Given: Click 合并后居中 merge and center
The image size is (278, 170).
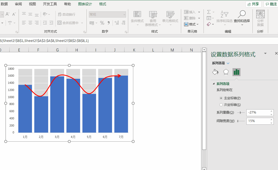Looking at the screenshot, I should [68, 23].
